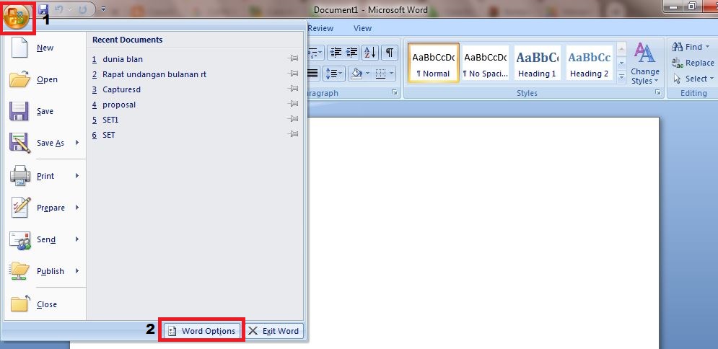Pin 'SET1' to recent documents
The width and height of the screenshot is (718, 349).
click(x=293, y=119)
